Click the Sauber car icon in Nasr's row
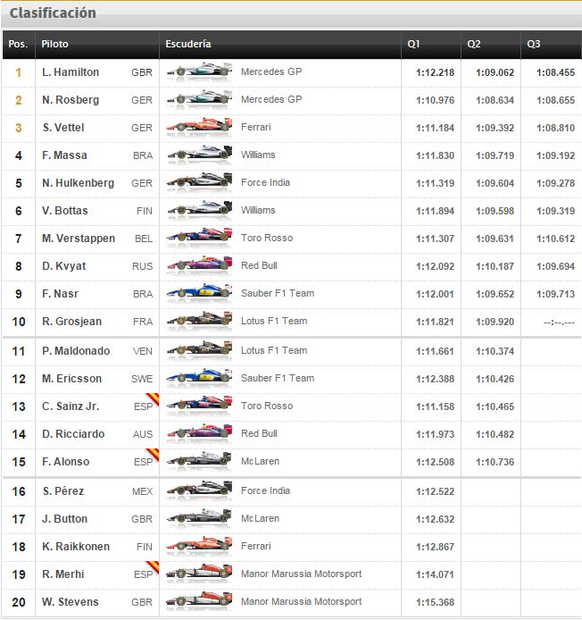The width and height of the screenshot is (582, 620). (199, 292)
